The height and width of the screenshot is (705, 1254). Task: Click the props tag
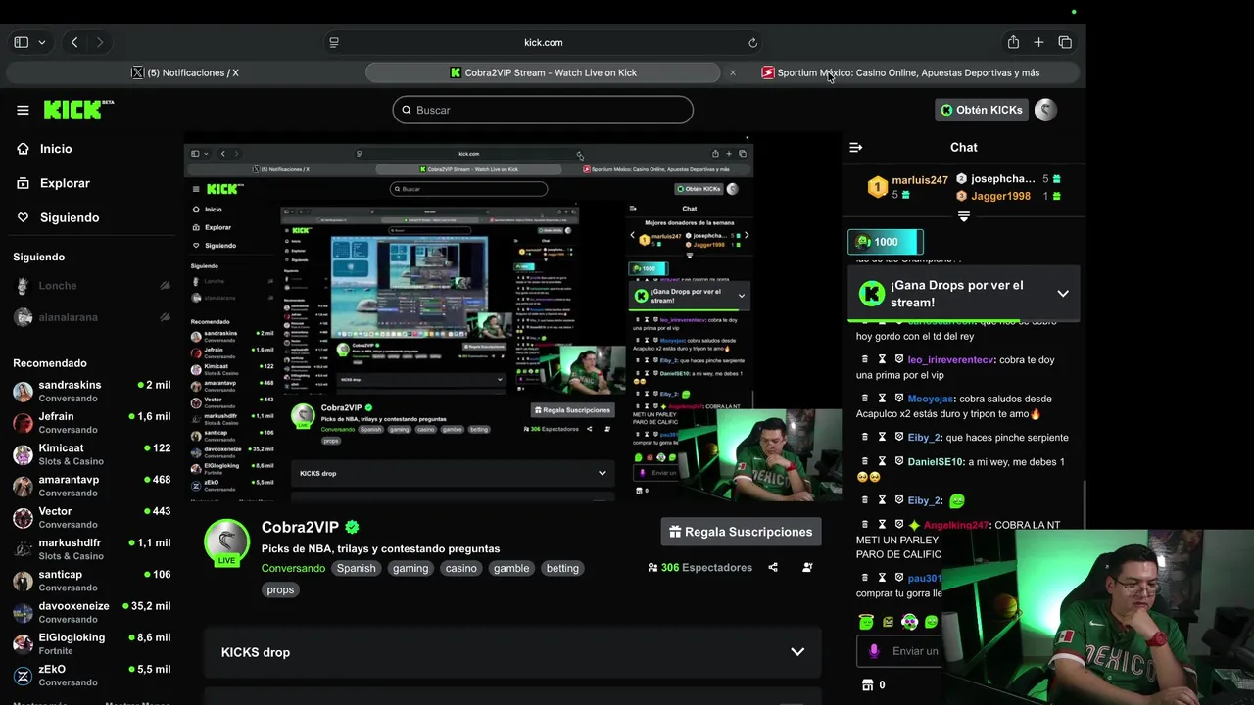280,589
